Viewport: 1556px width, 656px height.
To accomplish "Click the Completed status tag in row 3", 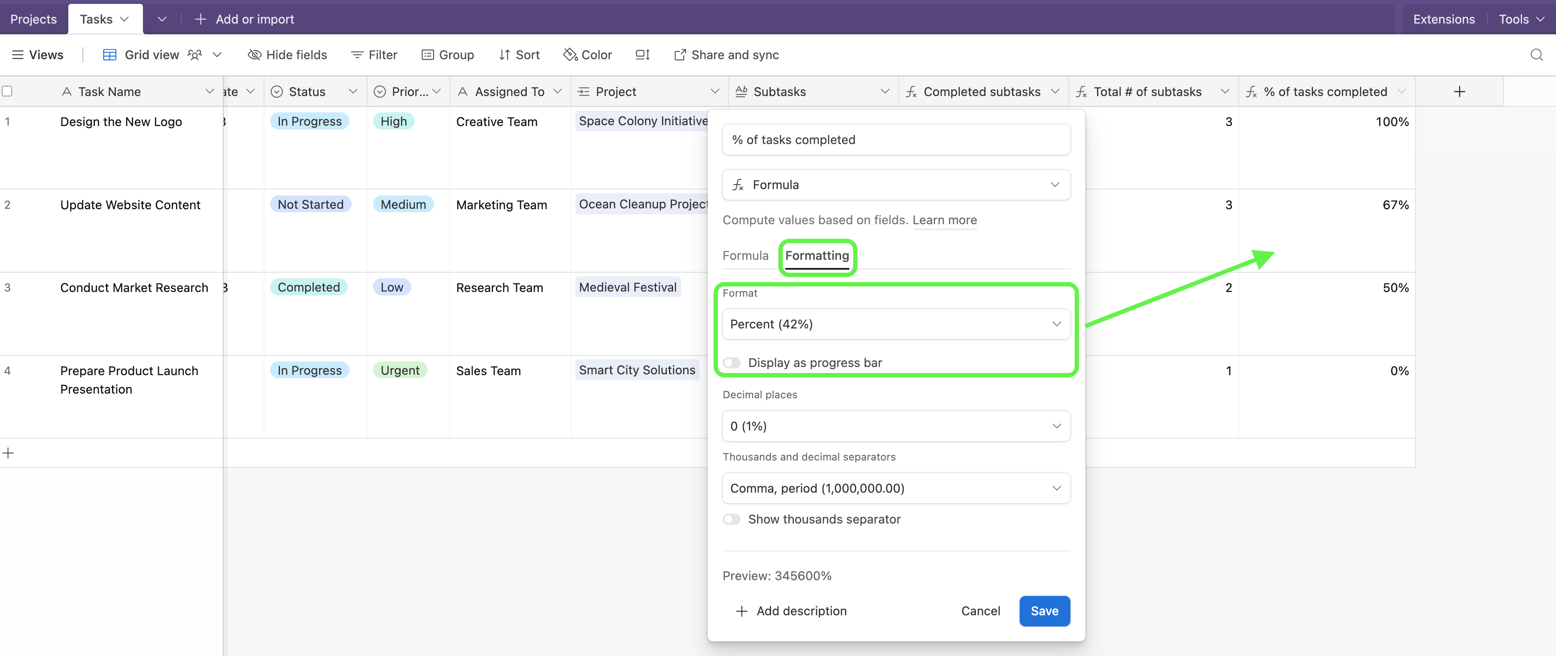I will (309, 287).
